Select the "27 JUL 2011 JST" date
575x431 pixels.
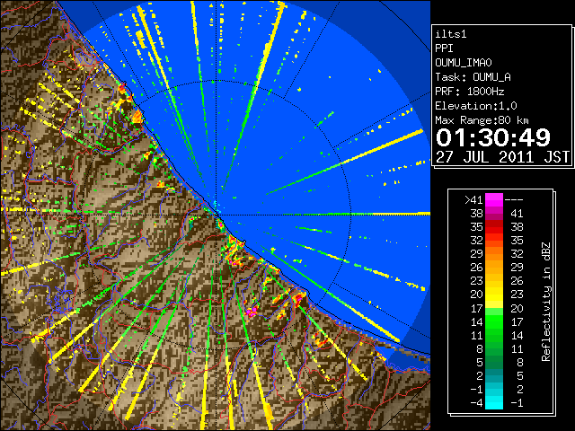pos(502,157)
